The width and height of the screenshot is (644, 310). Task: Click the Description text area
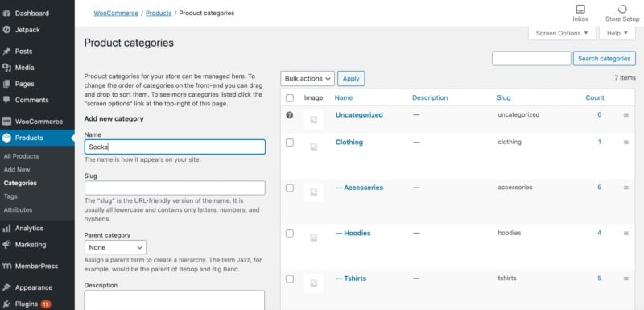pos(175,300)
